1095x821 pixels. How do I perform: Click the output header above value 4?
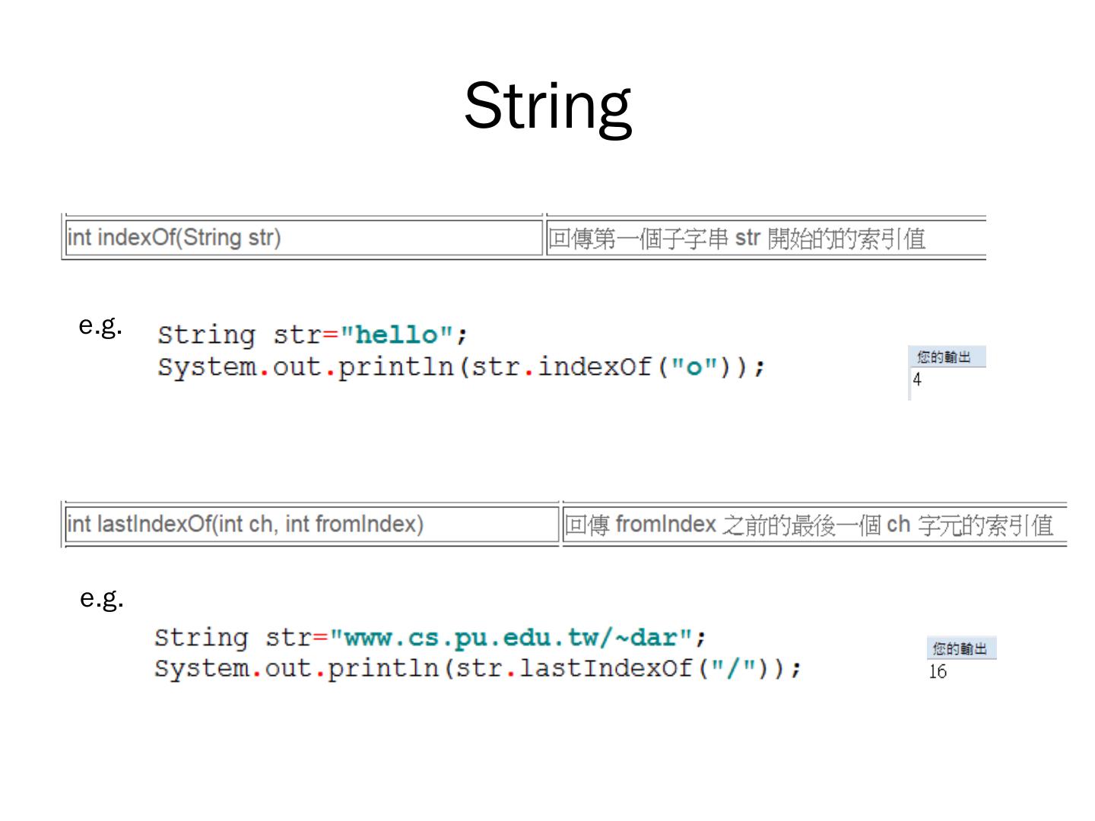click(x=944, y=357)
